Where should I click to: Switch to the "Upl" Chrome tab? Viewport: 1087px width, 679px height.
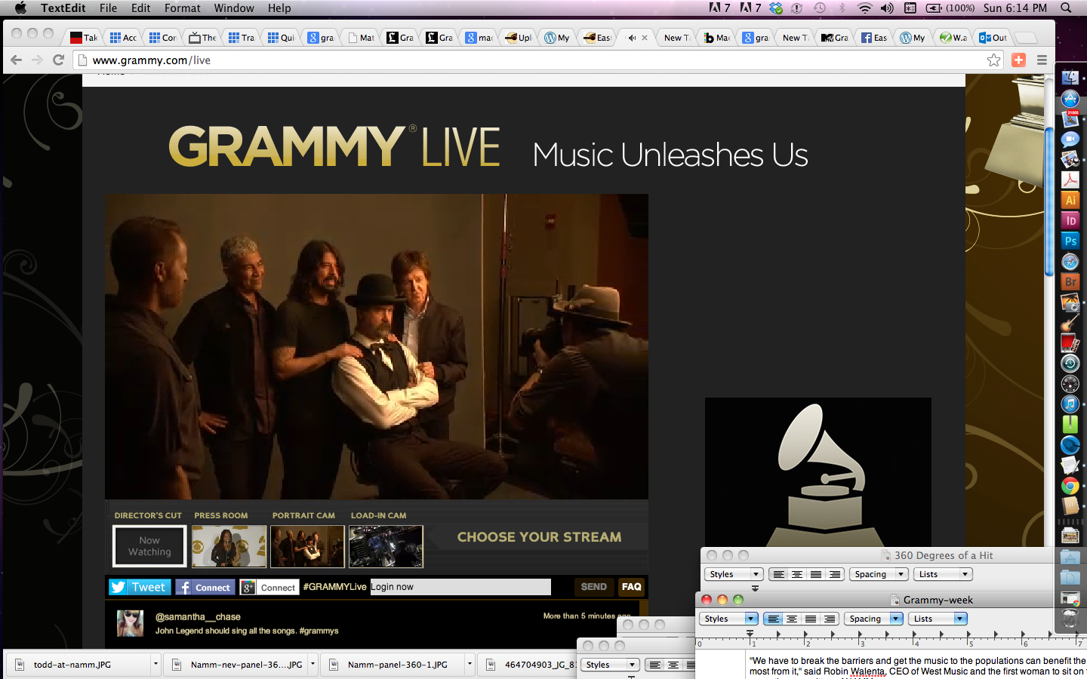click(x=519, y=38)
